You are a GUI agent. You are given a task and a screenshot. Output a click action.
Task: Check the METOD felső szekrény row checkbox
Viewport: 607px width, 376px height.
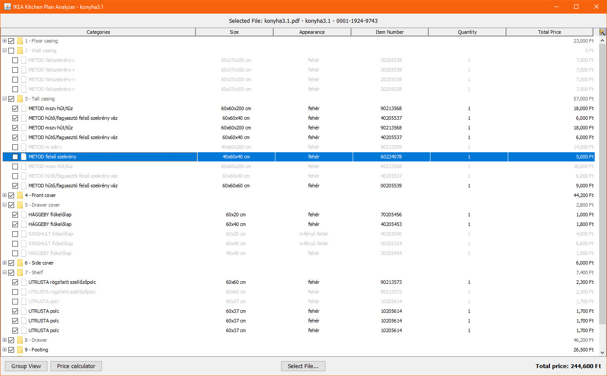coord(15,157)
